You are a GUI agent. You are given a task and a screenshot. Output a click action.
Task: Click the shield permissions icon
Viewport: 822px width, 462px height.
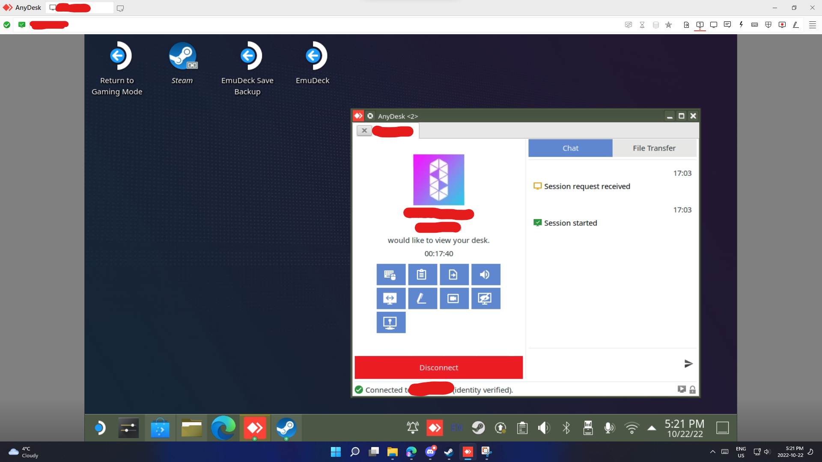[768, 25]
